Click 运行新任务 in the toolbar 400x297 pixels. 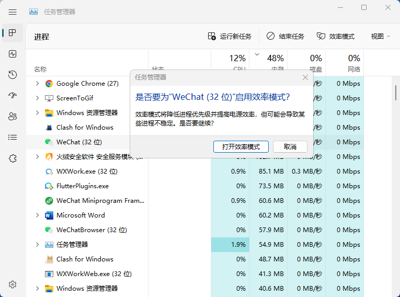[x=230, y=36]
